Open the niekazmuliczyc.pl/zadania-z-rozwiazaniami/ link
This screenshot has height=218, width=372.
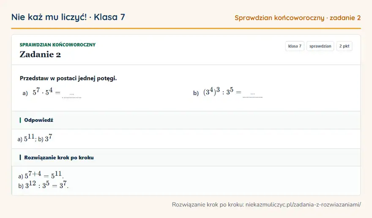pyautogui.click(x=303, y=205)
